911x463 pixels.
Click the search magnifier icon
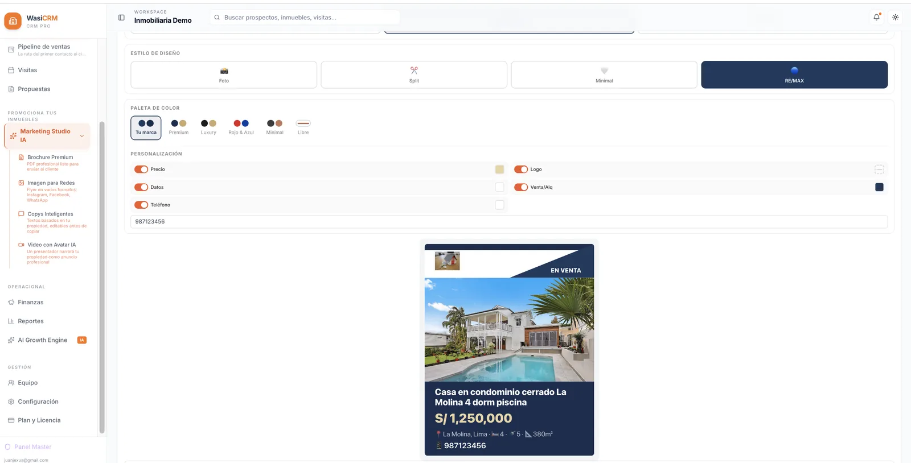[x=217, y=18]
